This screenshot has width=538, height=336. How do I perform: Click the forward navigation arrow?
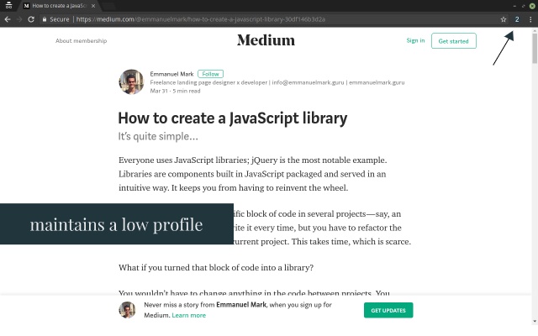point(19,19)
